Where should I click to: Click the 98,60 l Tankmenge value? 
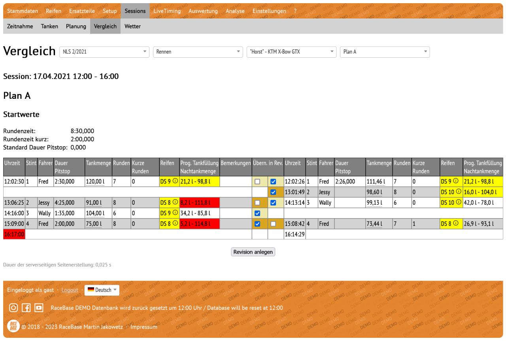[374, 192]
